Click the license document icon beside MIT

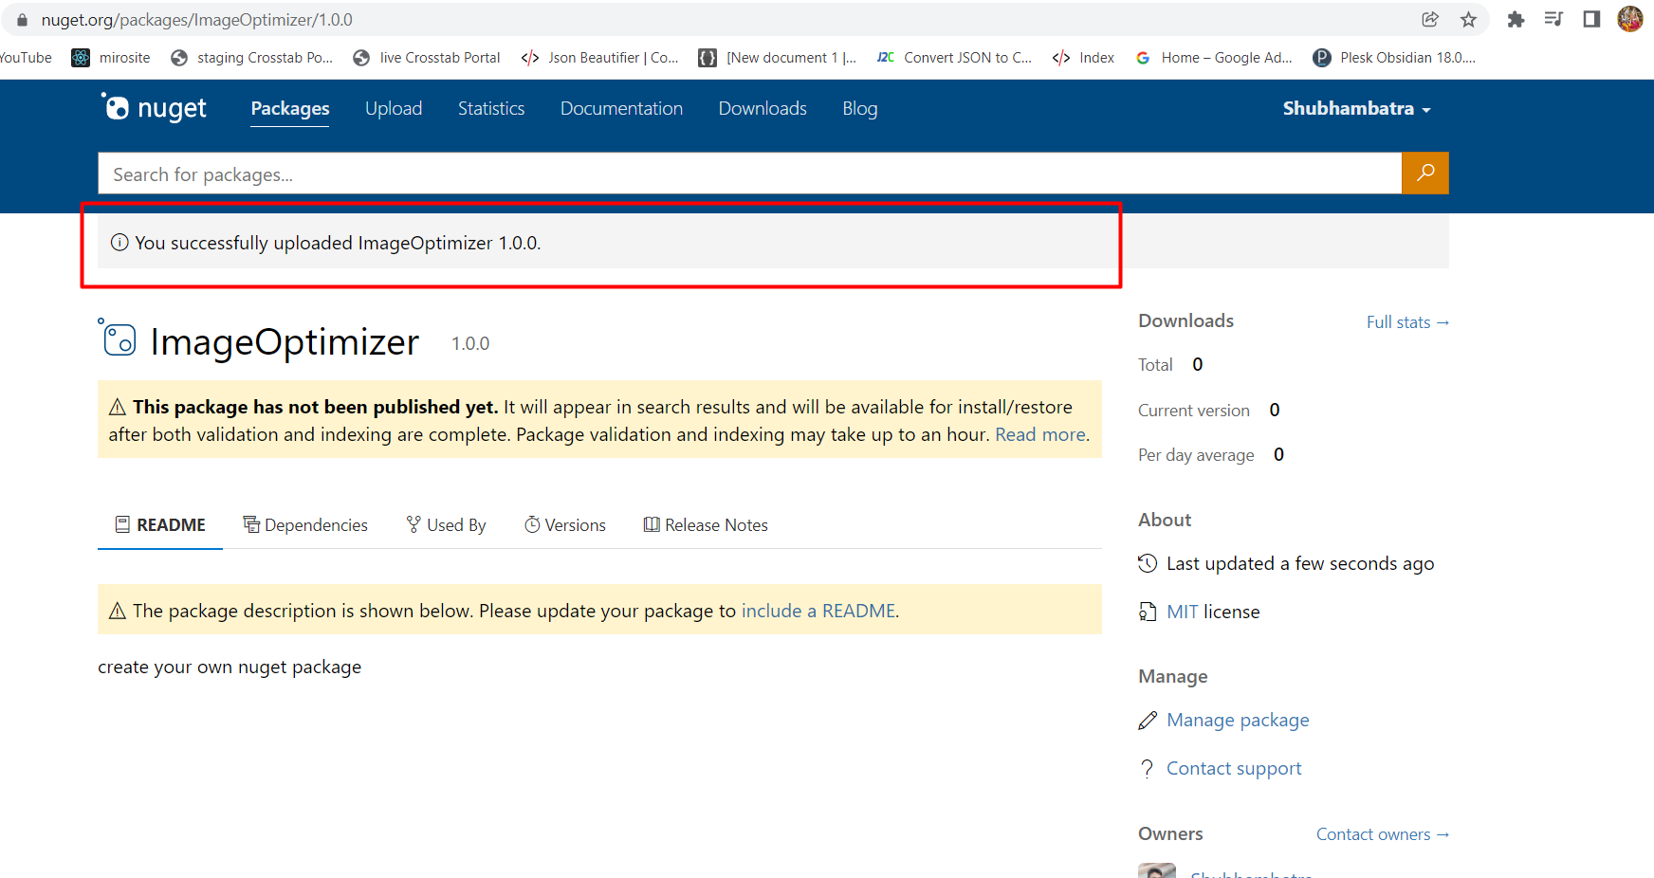1148,612
